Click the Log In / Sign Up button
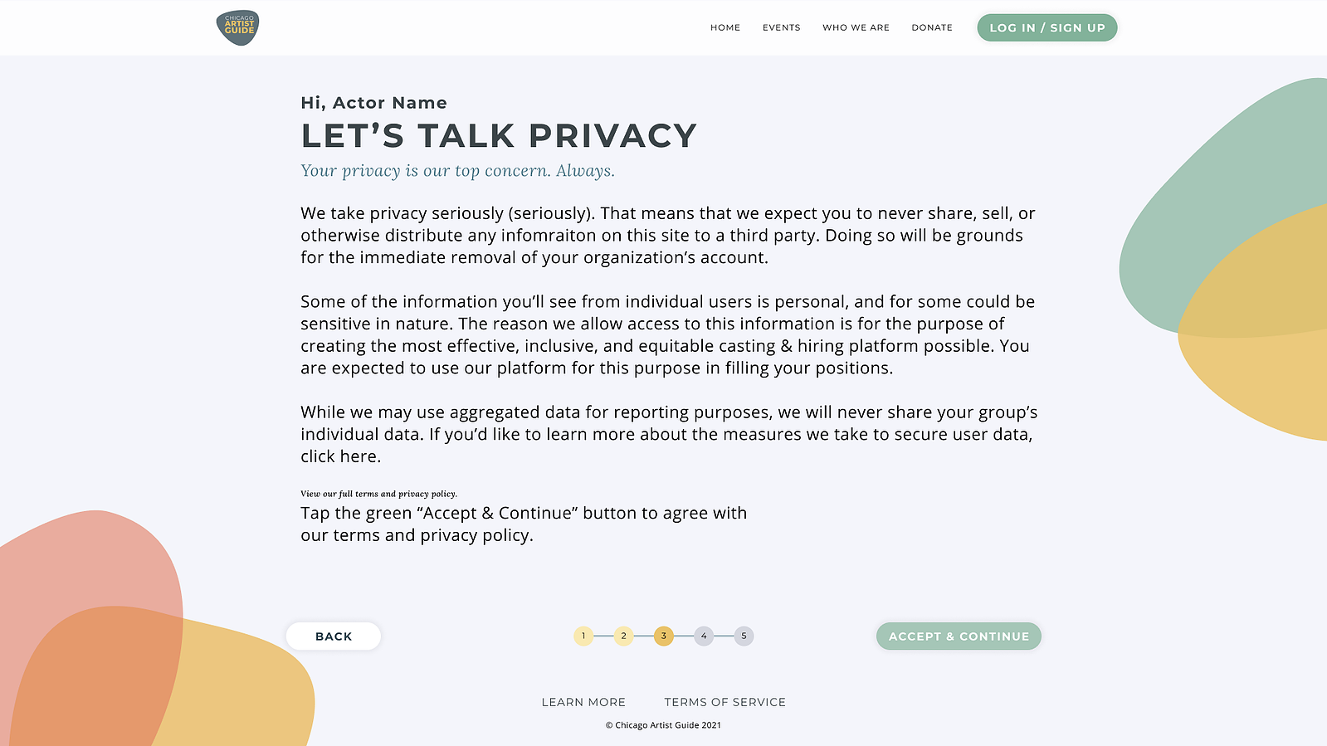The image size is (1327, 746). 1046,27
